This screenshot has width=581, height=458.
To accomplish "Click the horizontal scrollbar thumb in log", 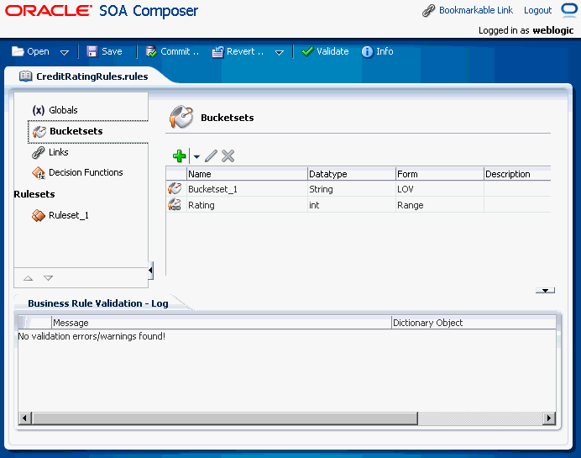I will 224,419.
